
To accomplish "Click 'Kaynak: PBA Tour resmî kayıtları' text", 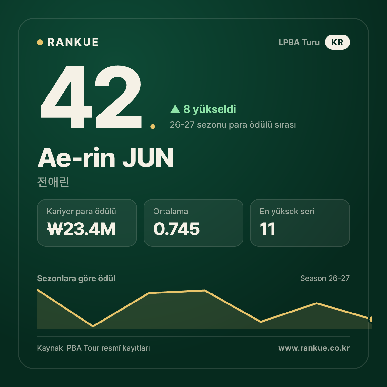I will [94, 348].
